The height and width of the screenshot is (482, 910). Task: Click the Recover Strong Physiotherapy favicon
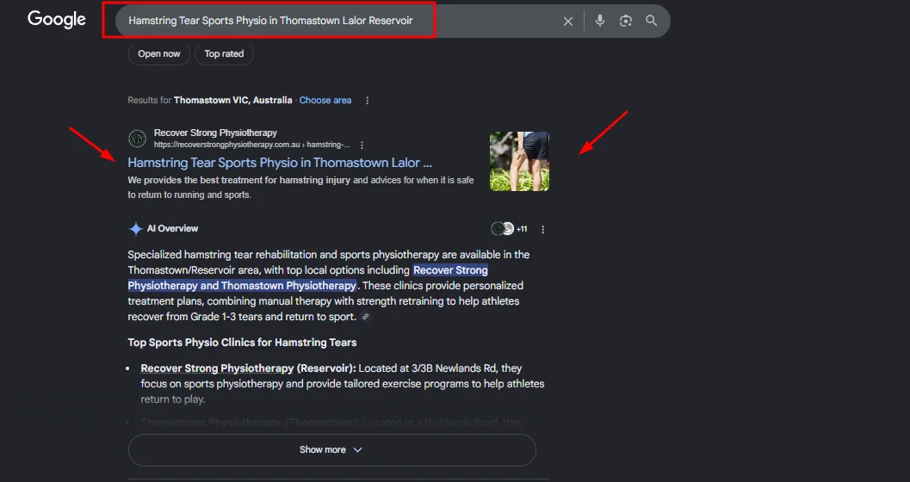[138, 139]
